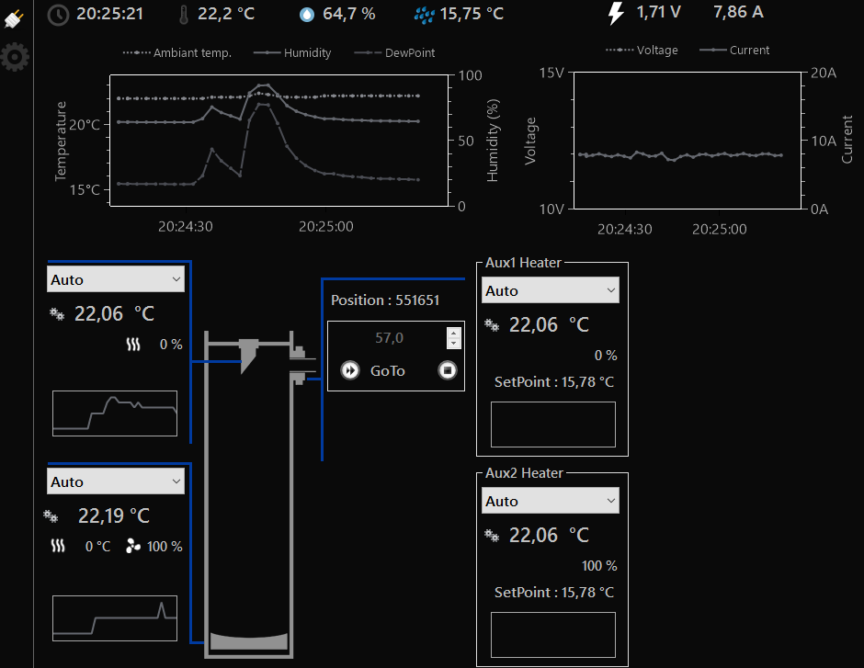Open settings via the gear icon
The height and width of the screenshot is (668, 864).
click(15, 57)
